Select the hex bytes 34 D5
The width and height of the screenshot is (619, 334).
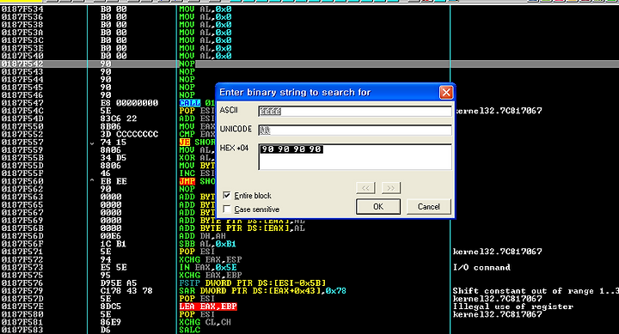(x=113, y=158)
